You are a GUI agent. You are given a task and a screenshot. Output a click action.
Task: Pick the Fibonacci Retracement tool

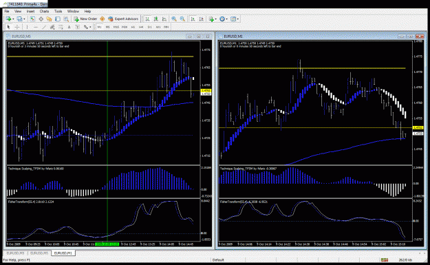[x=61, y=27]
